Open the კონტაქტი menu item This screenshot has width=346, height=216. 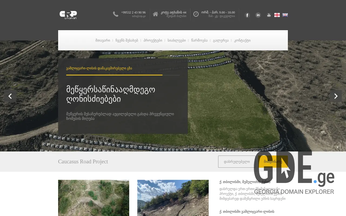pyautogui.click(x=242, y=40)
